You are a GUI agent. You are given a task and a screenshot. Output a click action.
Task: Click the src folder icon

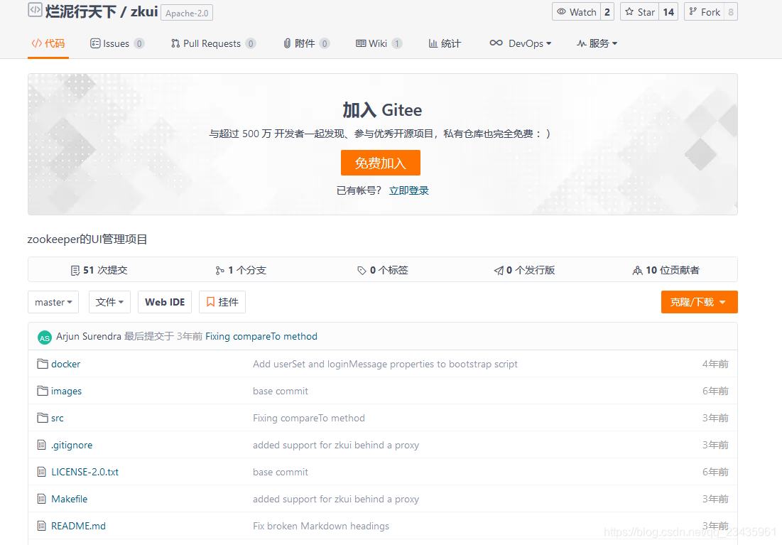[x=43, y=418]
